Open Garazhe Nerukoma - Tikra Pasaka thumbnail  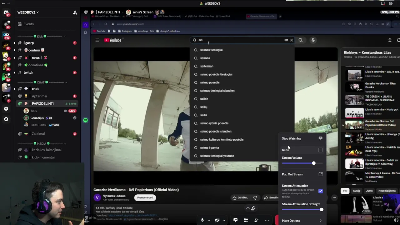tap(354, 87)
